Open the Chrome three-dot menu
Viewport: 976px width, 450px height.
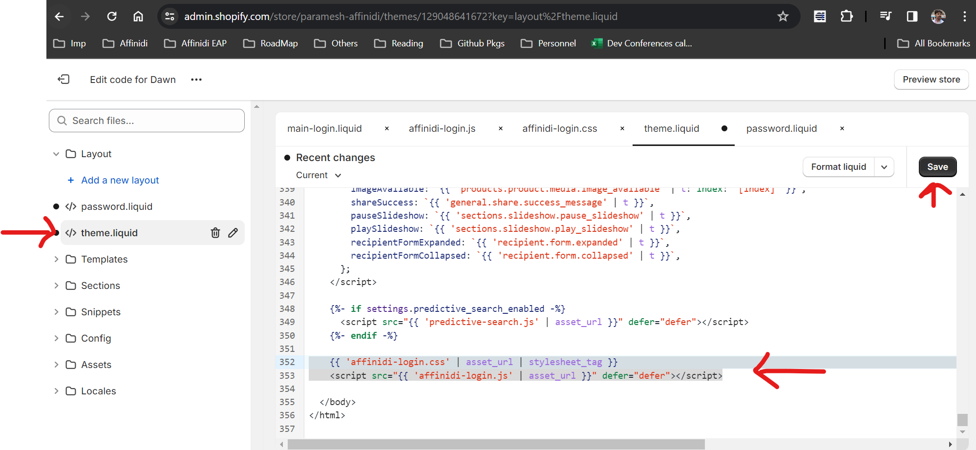tap(964, 17)
